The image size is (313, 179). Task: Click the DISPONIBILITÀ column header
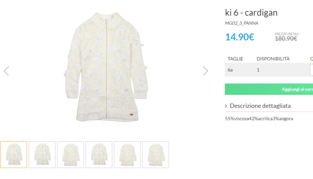(x=273, y=59)
